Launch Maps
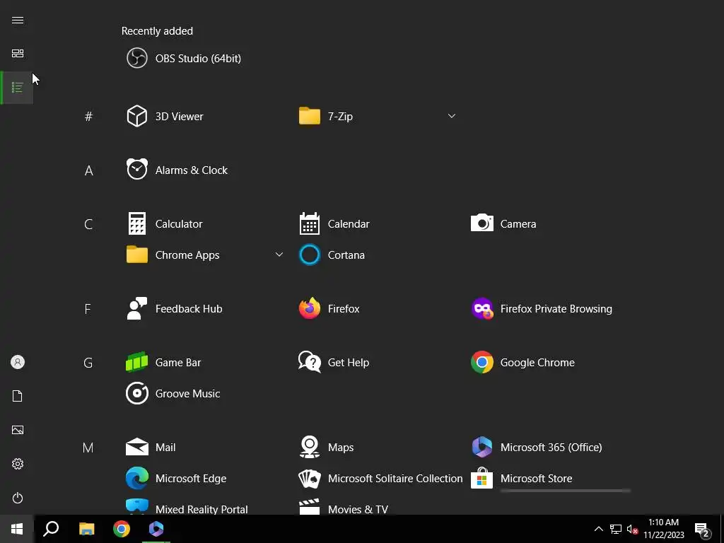724x543 pixels. pos(326,447)
